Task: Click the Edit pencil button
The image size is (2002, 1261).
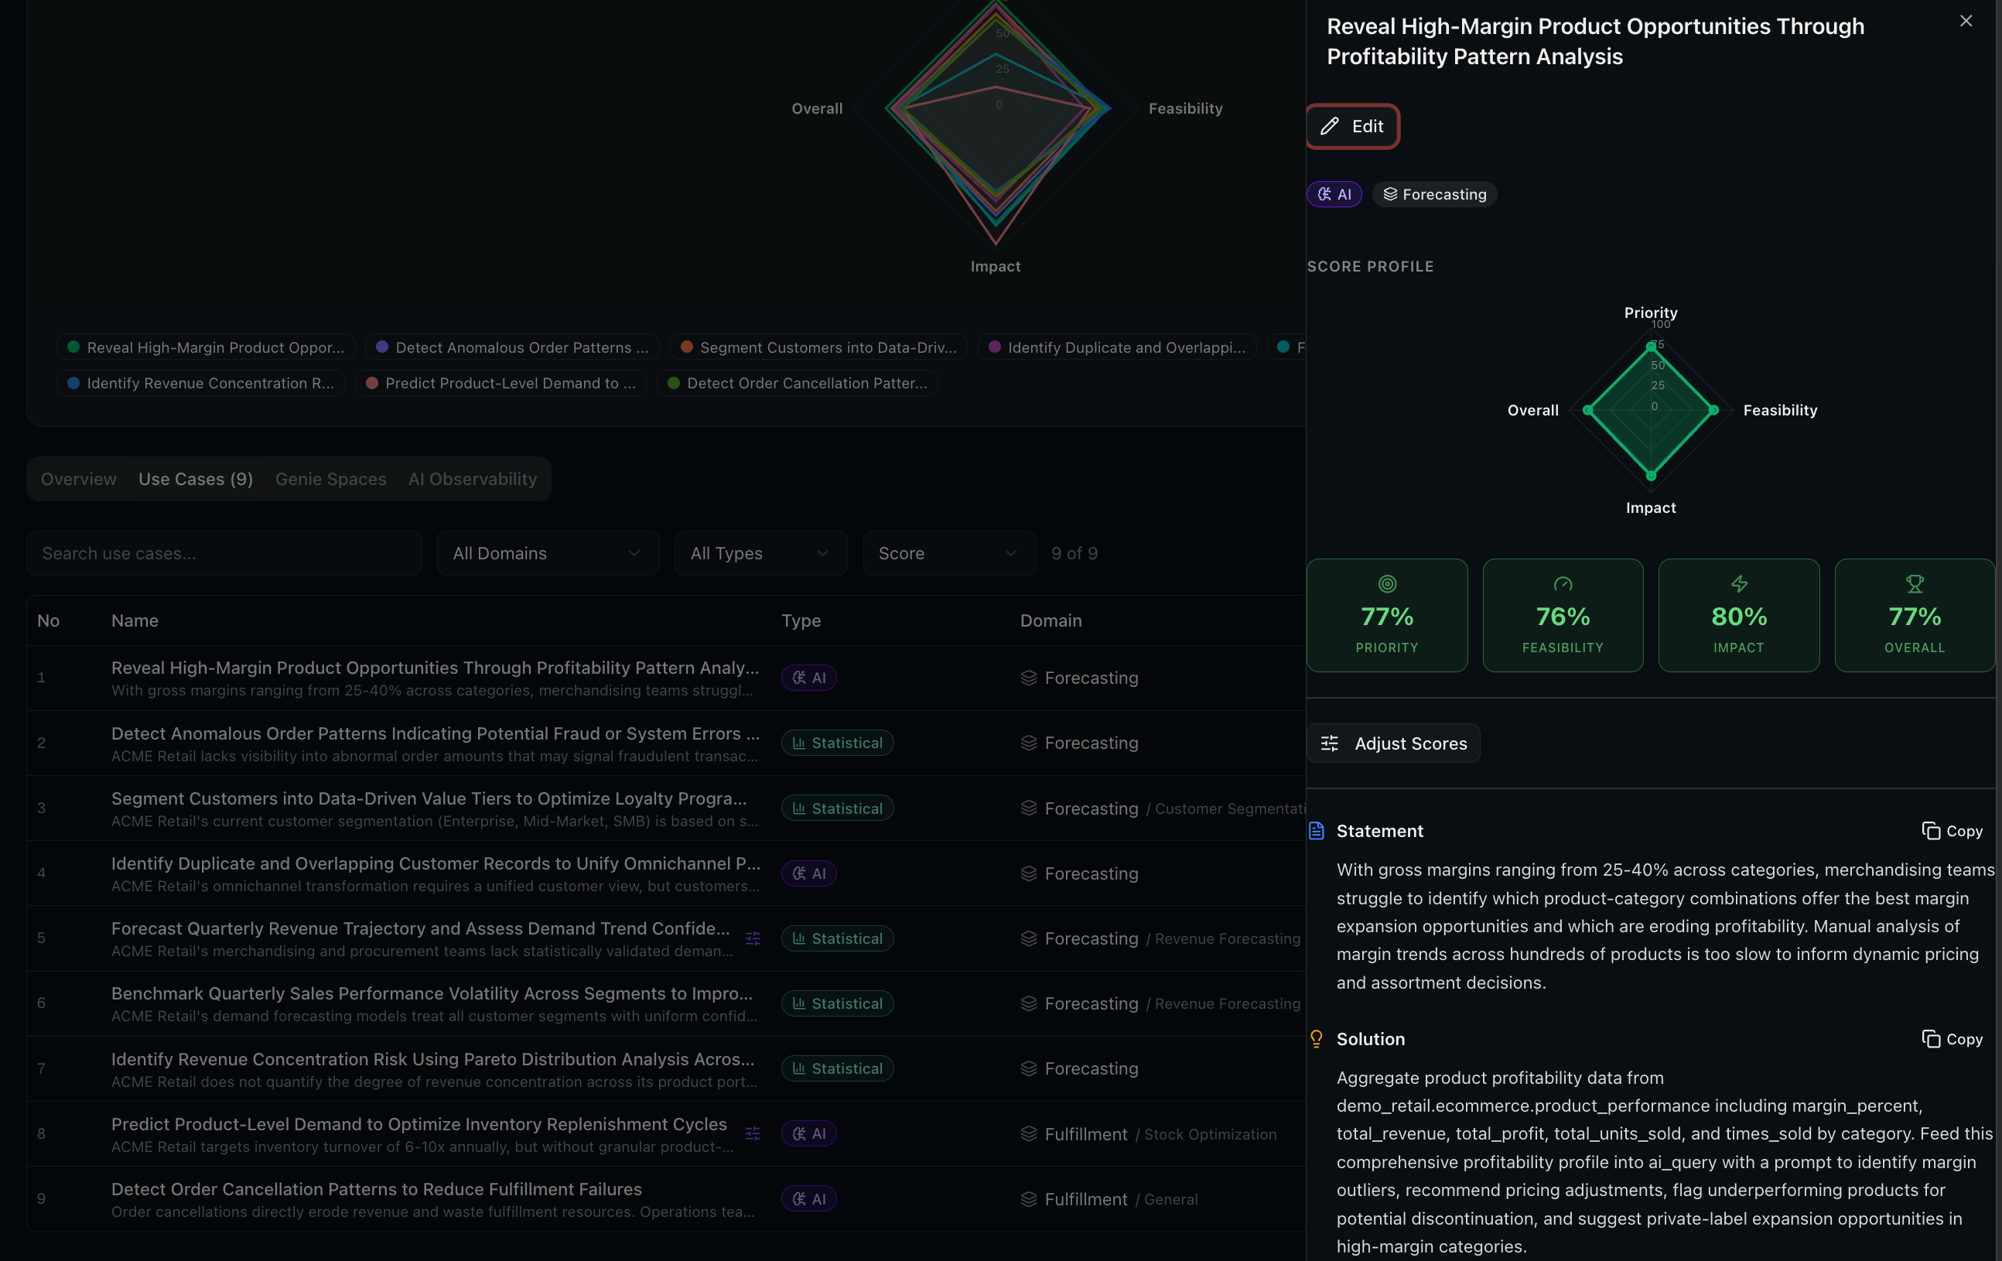Action: 1352,126
